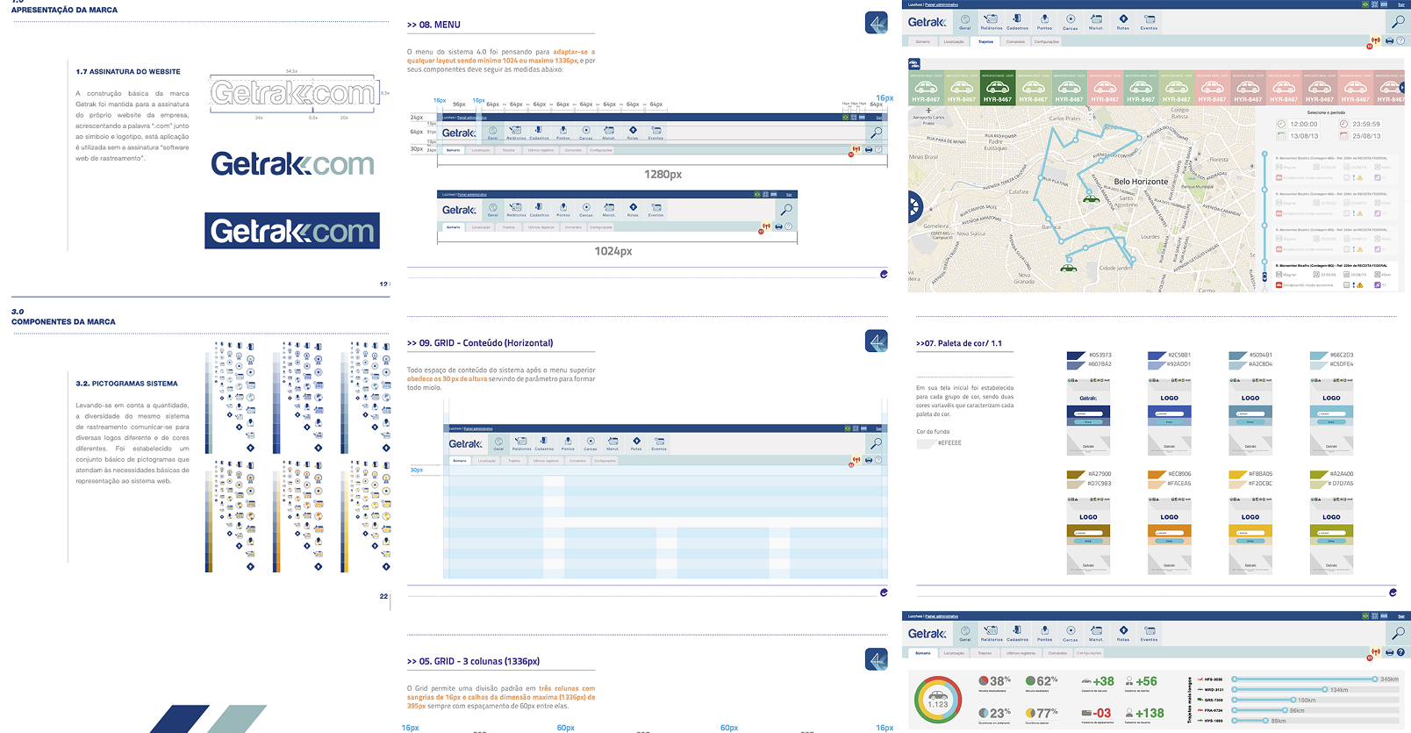Screen dimensions: 1411x733
Task: Open Comandos tab in the Trajetos map screen
Action: pos(1015,41)
